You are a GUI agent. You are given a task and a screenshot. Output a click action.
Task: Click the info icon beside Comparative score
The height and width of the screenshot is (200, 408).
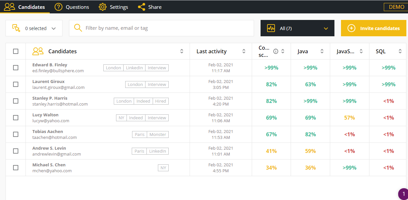coord(276,51)
